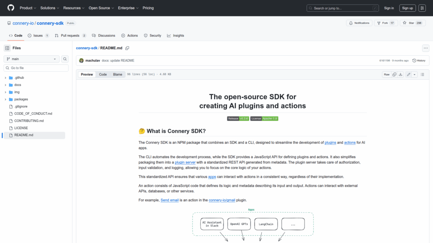
Task: Follow the actions link
Action: coord(350,143)
